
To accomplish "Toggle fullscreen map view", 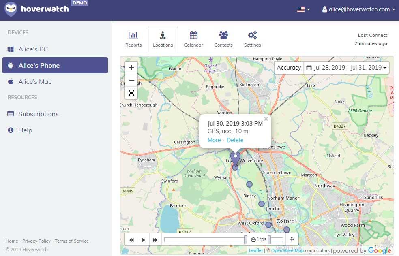I will point(131,92).
